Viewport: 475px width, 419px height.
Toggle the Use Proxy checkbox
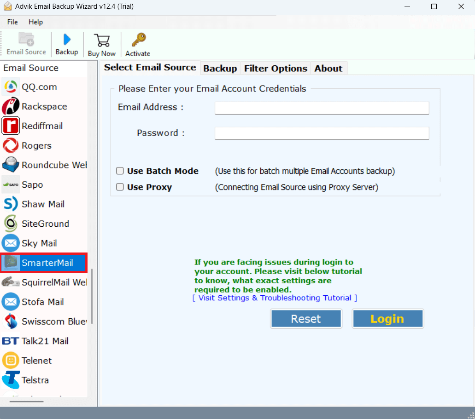coord(120,187)
